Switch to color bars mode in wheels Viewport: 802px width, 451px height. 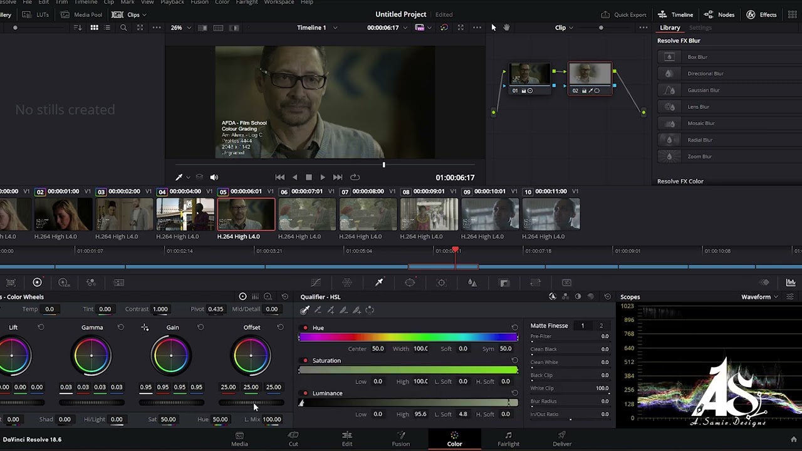255,297
